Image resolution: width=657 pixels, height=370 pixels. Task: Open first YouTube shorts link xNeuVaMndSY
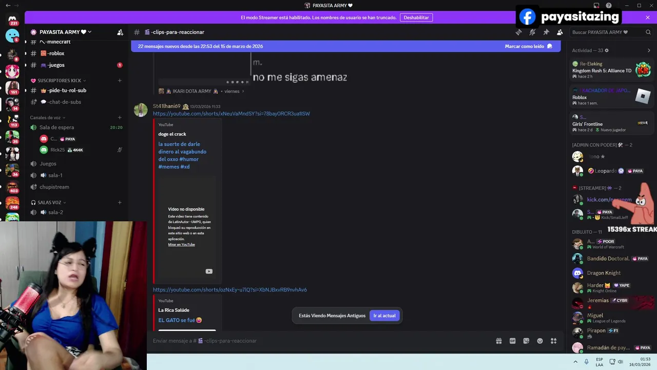[231, 114]
